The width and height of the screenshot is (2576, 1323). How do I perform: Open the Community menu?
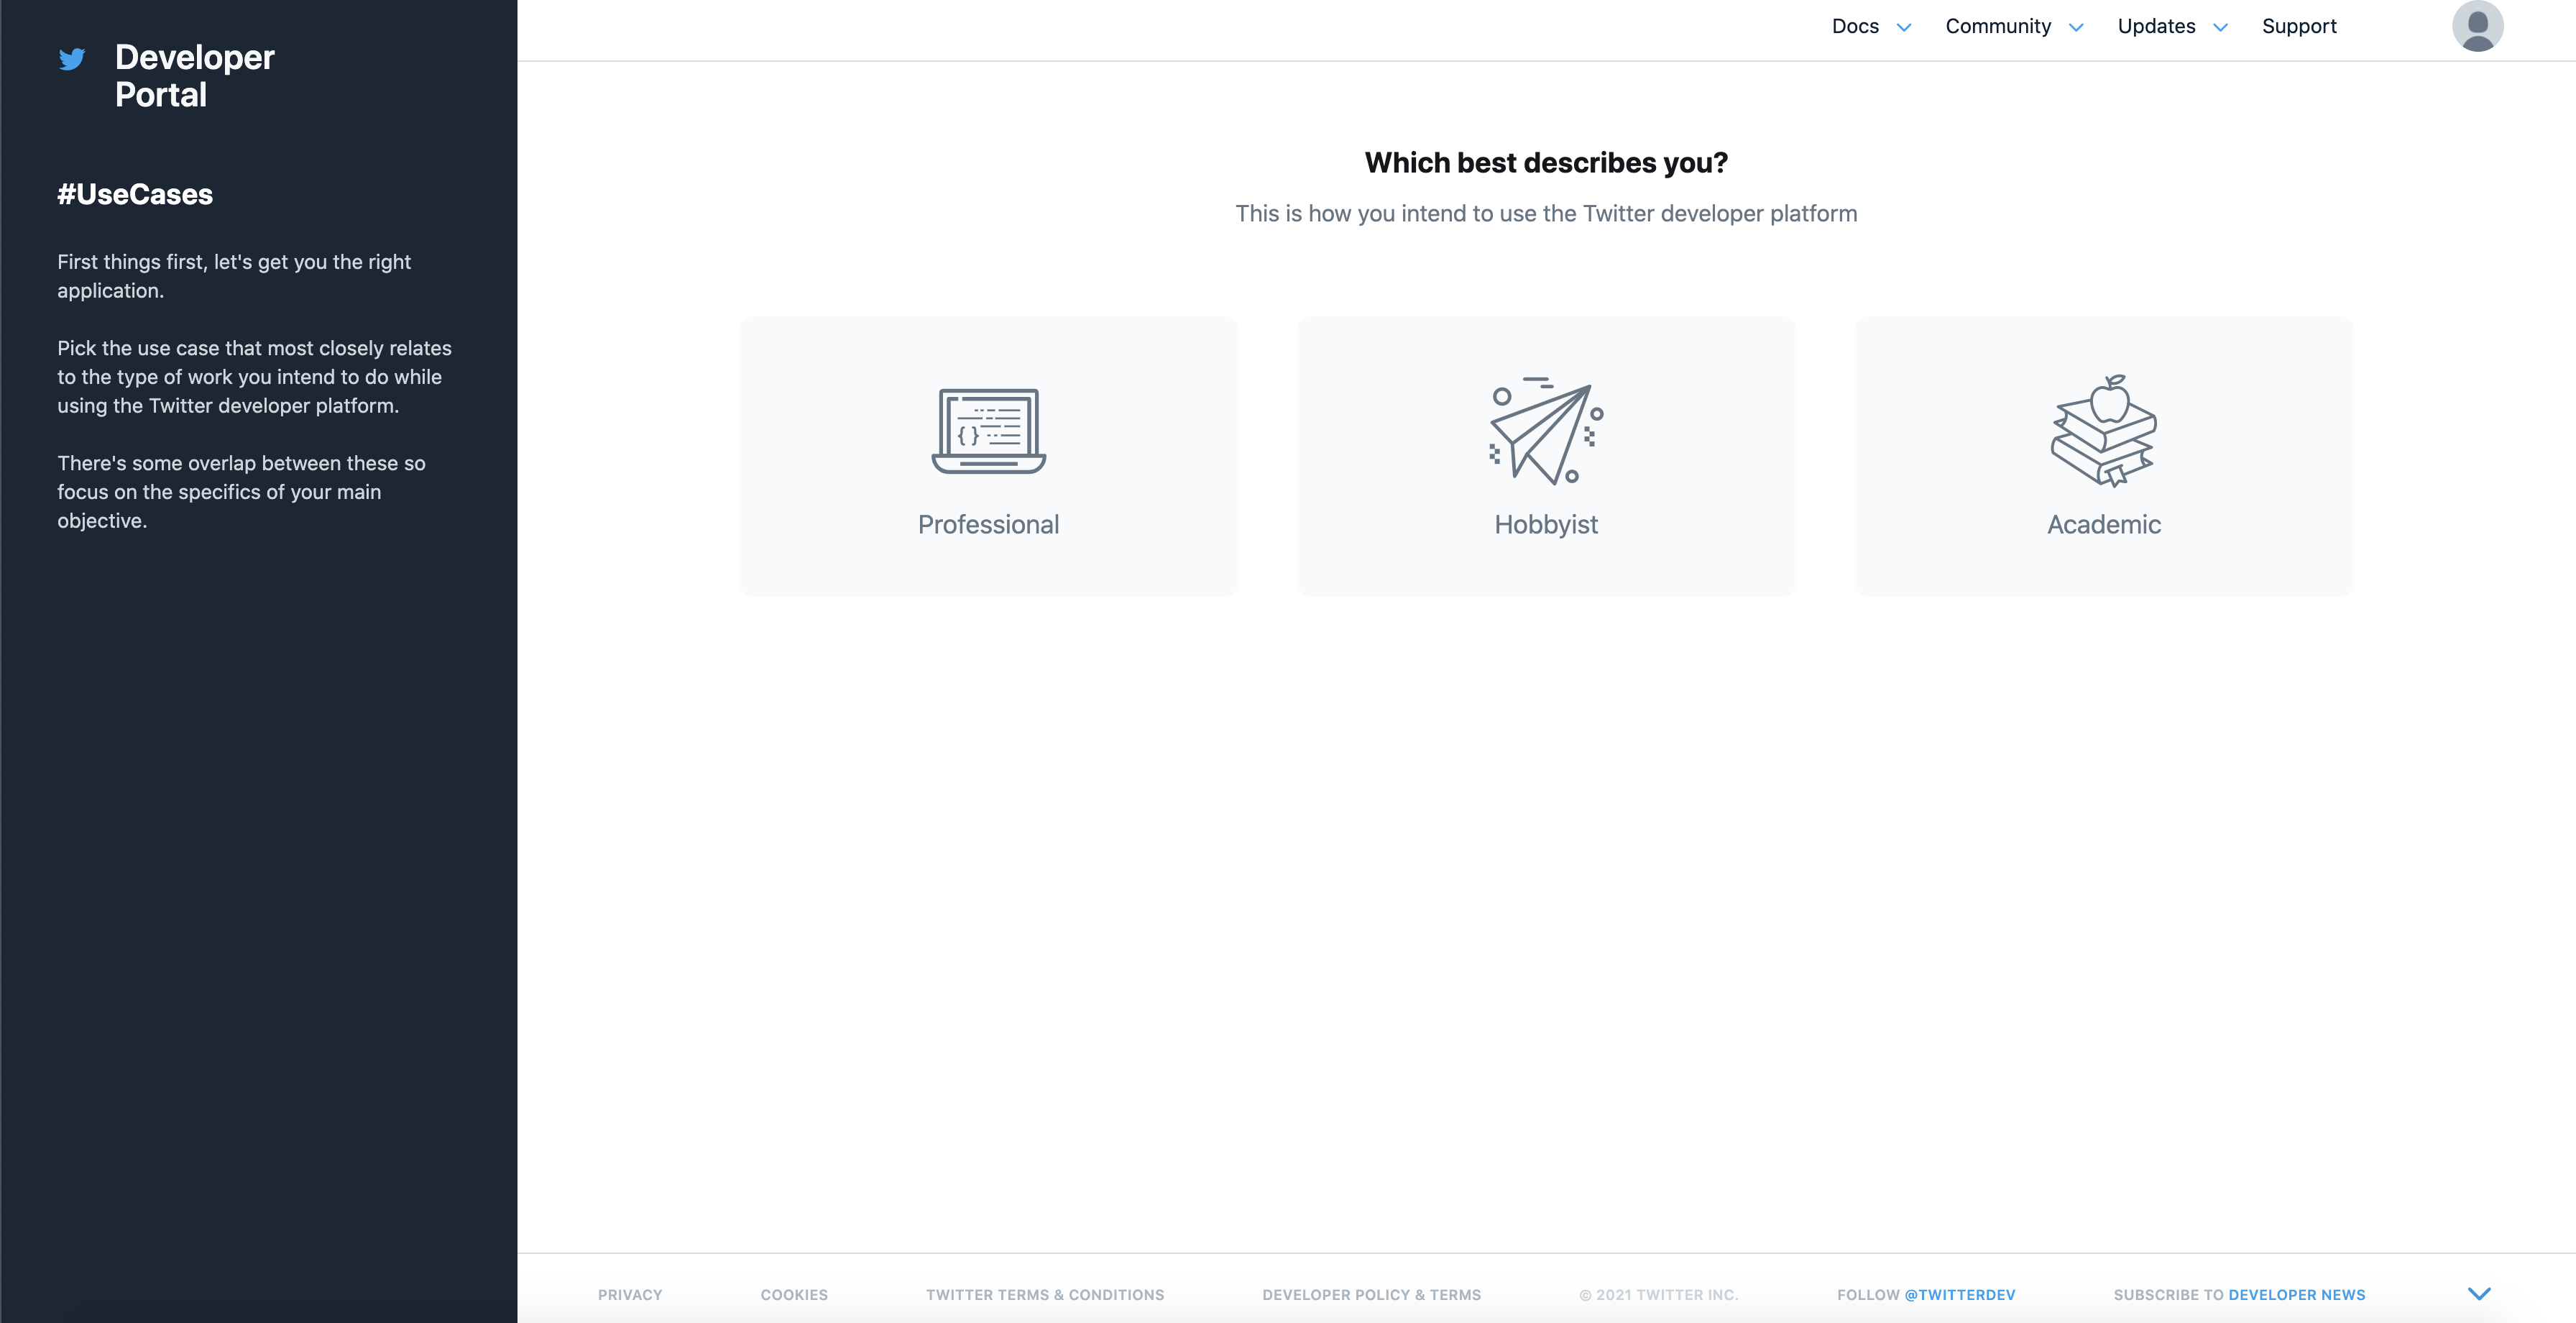point(1997,27)
